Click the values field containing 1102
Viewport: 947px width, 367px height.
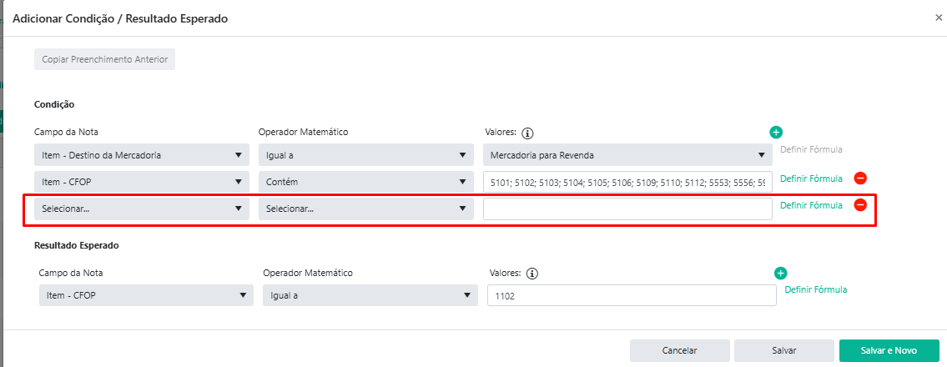(x=631, y=295)
